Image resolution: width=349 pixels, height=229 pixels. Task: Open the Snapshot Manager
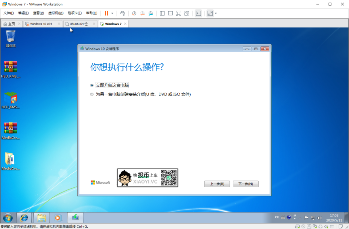[x=151, y=13]
